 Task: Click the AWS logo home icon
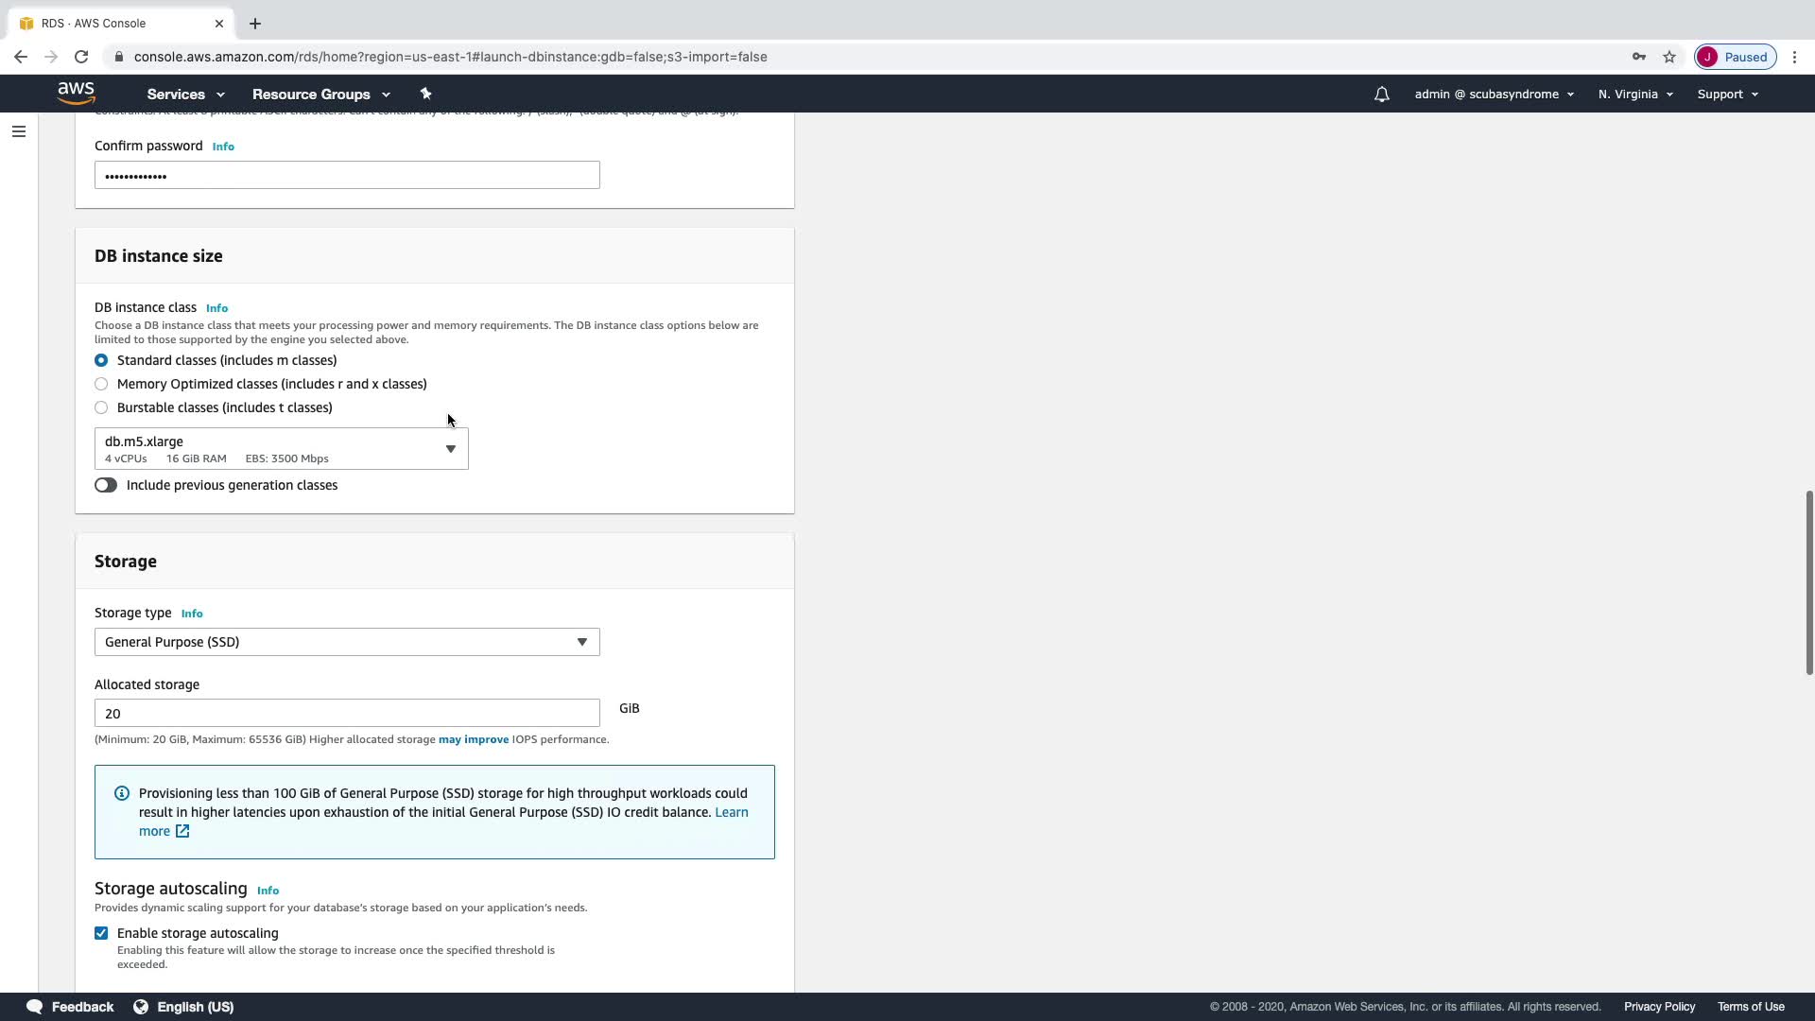tap(76, 93)
